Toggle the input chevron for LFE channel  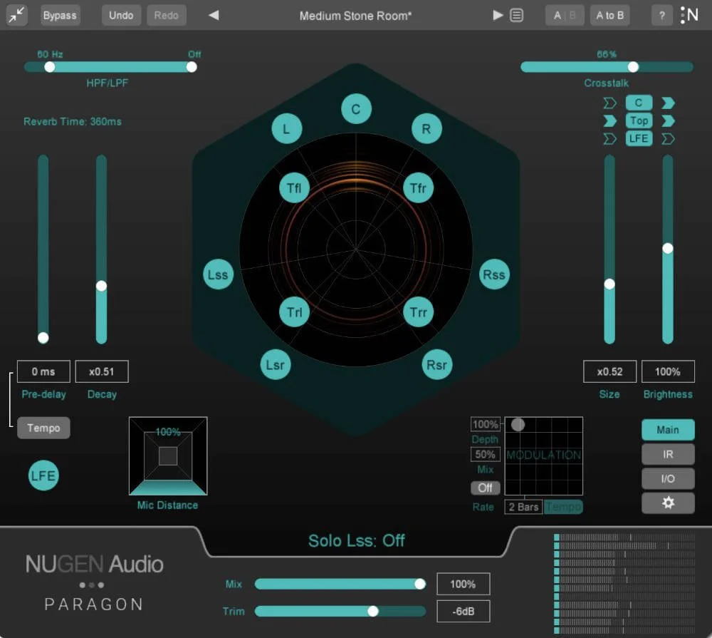pyautogui.click(x=609, y=138)
